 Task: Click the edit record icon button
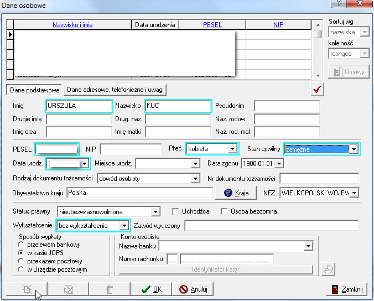tap(68, 289)
